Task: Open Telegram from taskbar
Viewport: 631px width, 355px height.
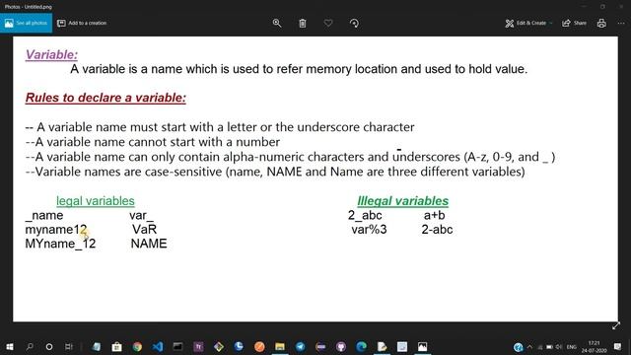Action: (300, 346)
